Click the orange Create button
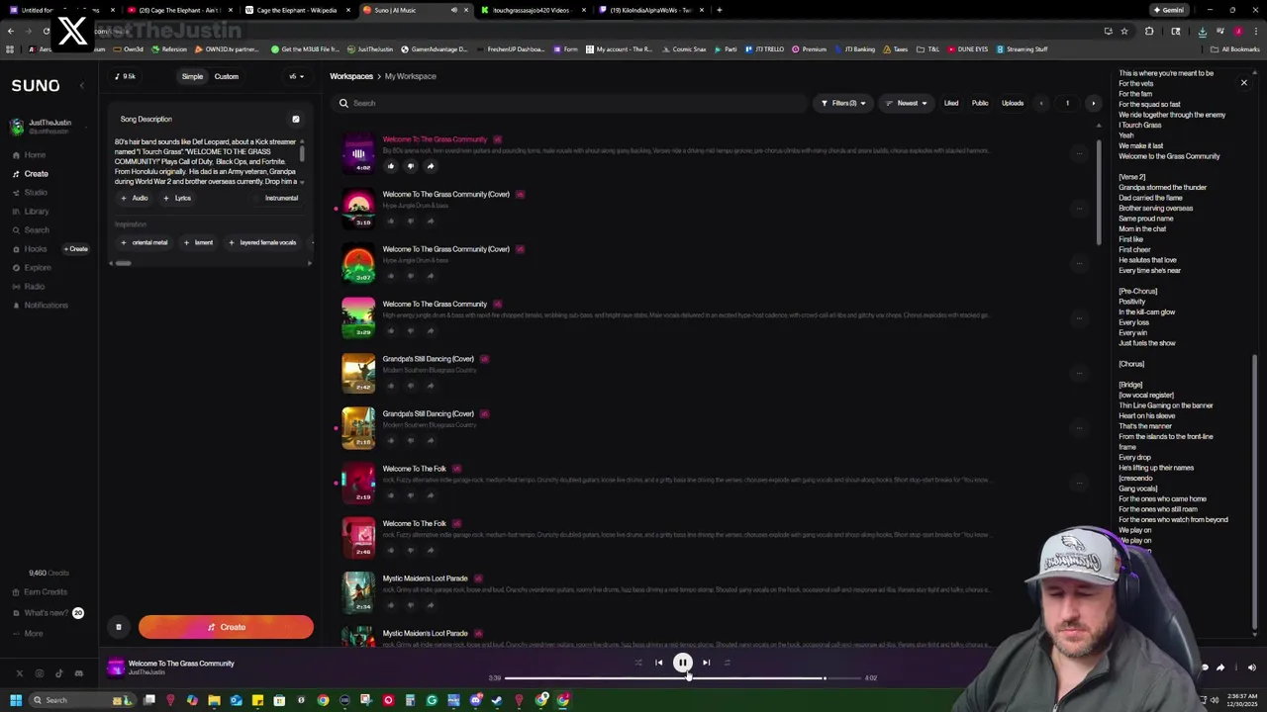Viewport: 1267px width, 712px height. click(x=226, y=627)
